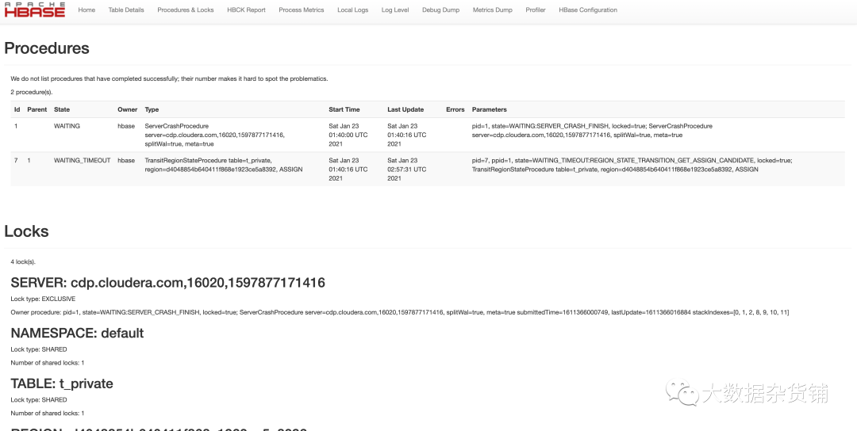
Task: Open the HBCK Report page
Action: pyautogui.click(x=247, y=10)
